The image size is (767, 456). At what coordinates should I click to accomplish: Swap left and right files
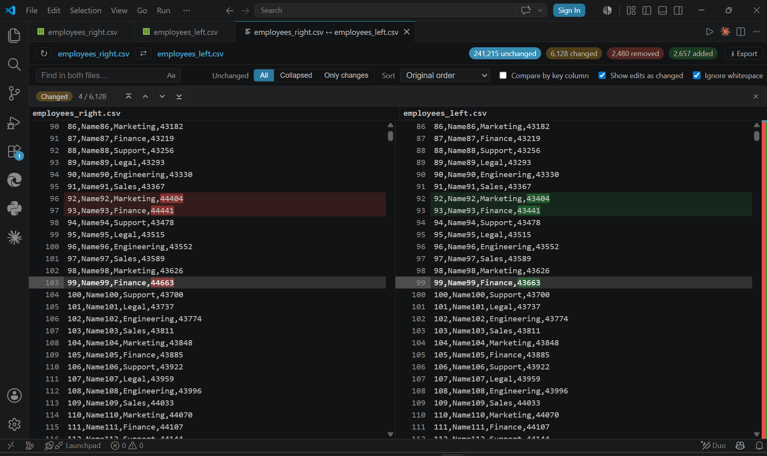143,53
